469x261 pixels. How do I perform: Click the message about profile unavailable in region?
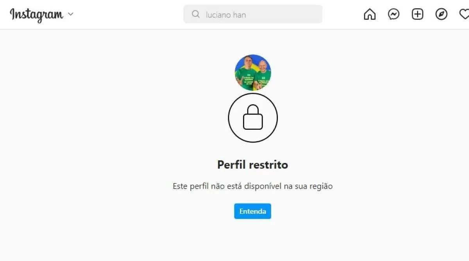252,186
